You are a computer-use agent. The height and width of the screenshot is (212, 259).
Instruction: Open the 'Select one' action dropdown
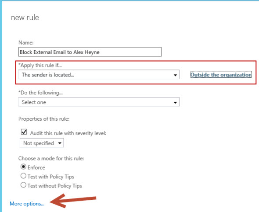click(x=99, y=102)
